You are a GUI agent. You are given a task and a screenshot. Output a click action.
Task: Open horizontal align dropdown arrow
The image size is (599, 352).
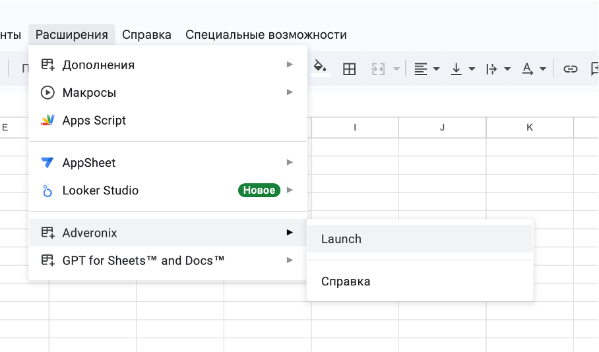point(436,69)
